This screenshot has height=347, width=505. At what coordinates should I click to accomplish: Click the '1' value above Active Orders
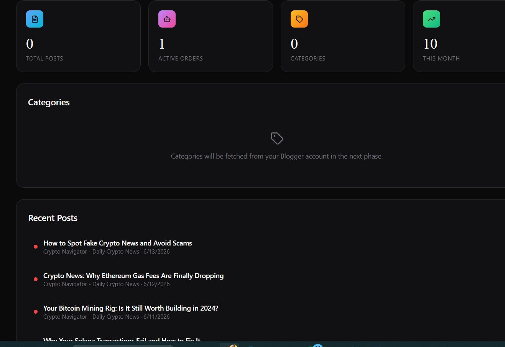(162, 44)
